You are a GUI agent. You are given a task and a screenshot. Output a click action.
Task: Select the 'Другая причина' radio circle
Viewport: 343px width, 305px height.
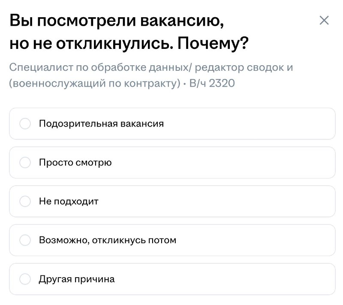(x=25, y=279)
